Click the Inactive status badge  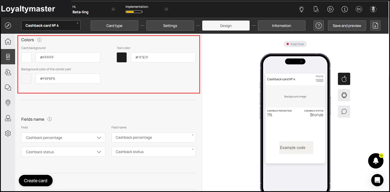(x=295, y=44)
